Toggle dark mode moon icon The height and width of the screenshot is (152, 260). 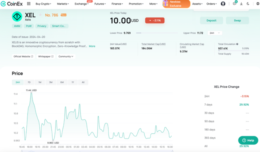pos(248,4)
